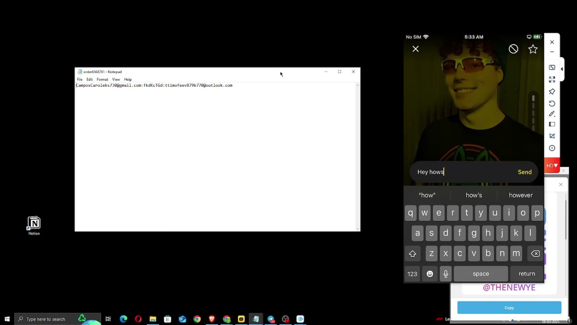Tap the z key

431,254
